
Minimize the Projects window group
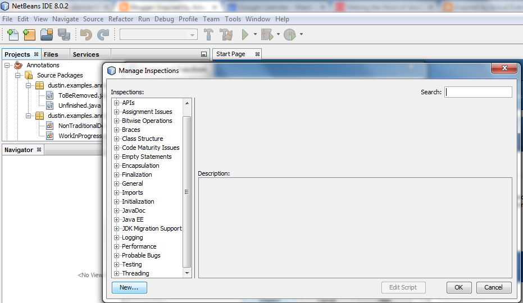tap(204, 54)
